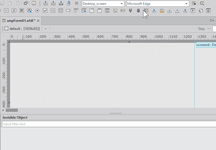The width and height of the screenshot is (216, 150).
Task: Close the smpForm01.xfdl tab
Action: [38, 21]
